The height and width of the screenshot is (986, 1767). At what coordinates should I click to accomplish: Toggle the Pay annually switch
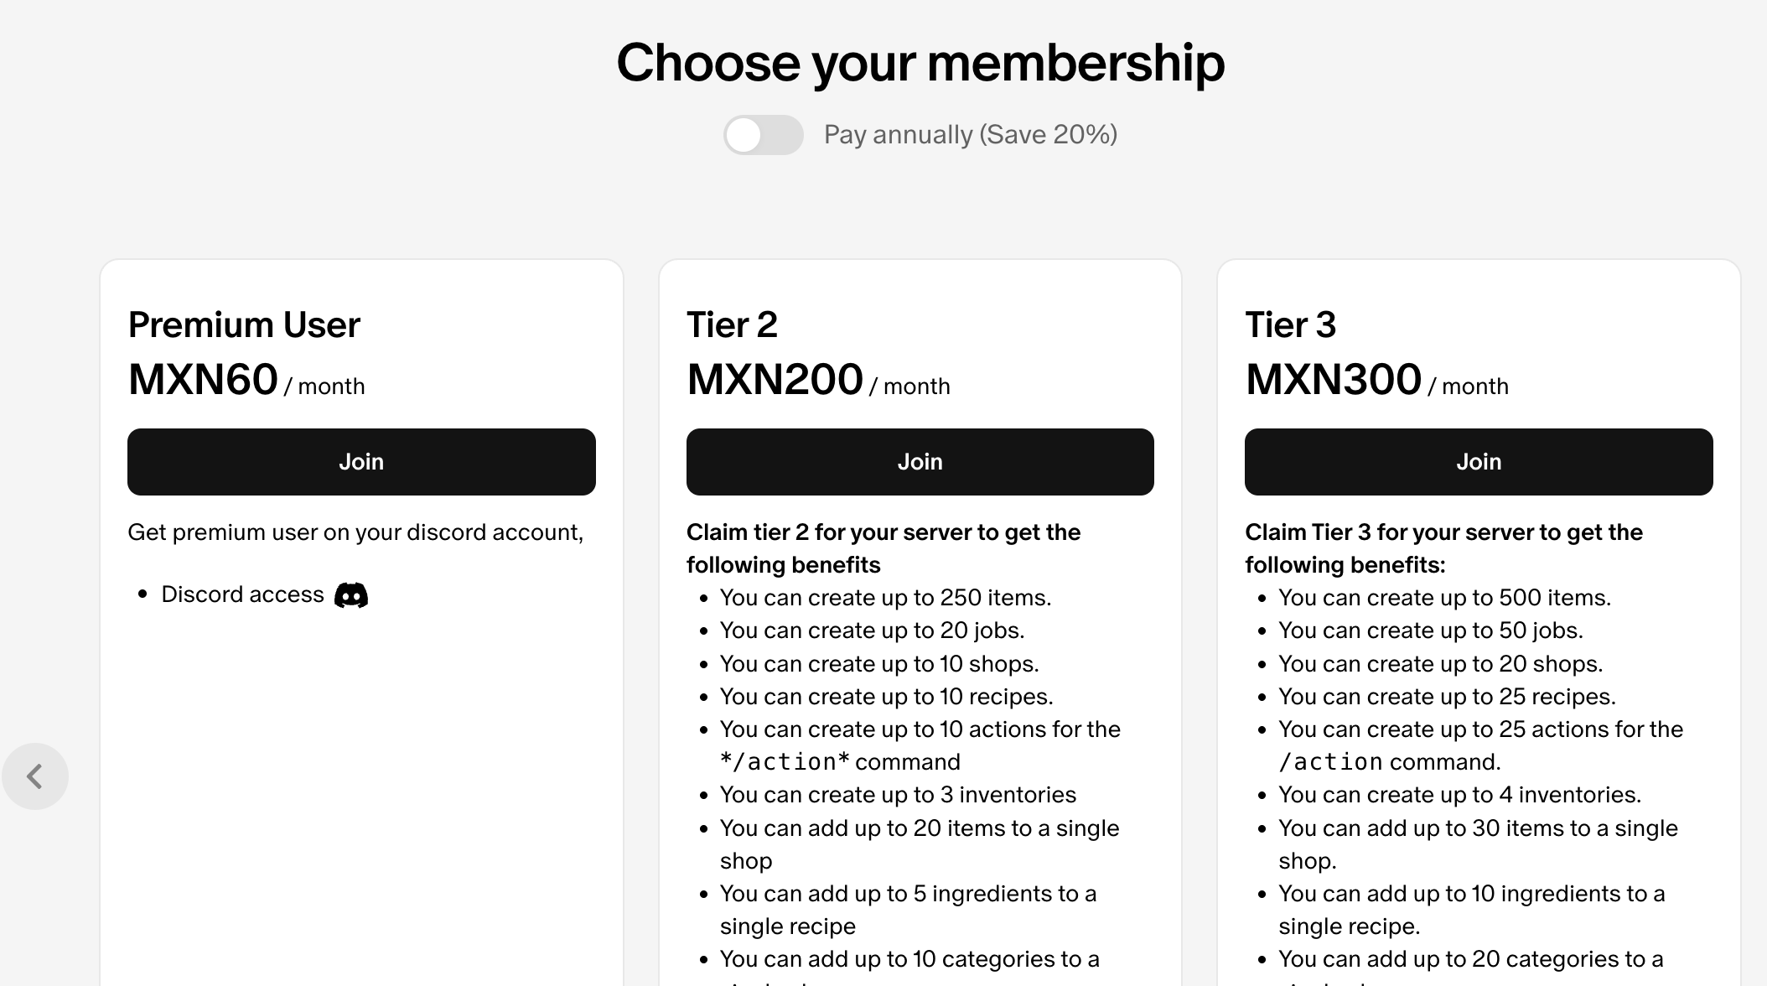[763, 135]
